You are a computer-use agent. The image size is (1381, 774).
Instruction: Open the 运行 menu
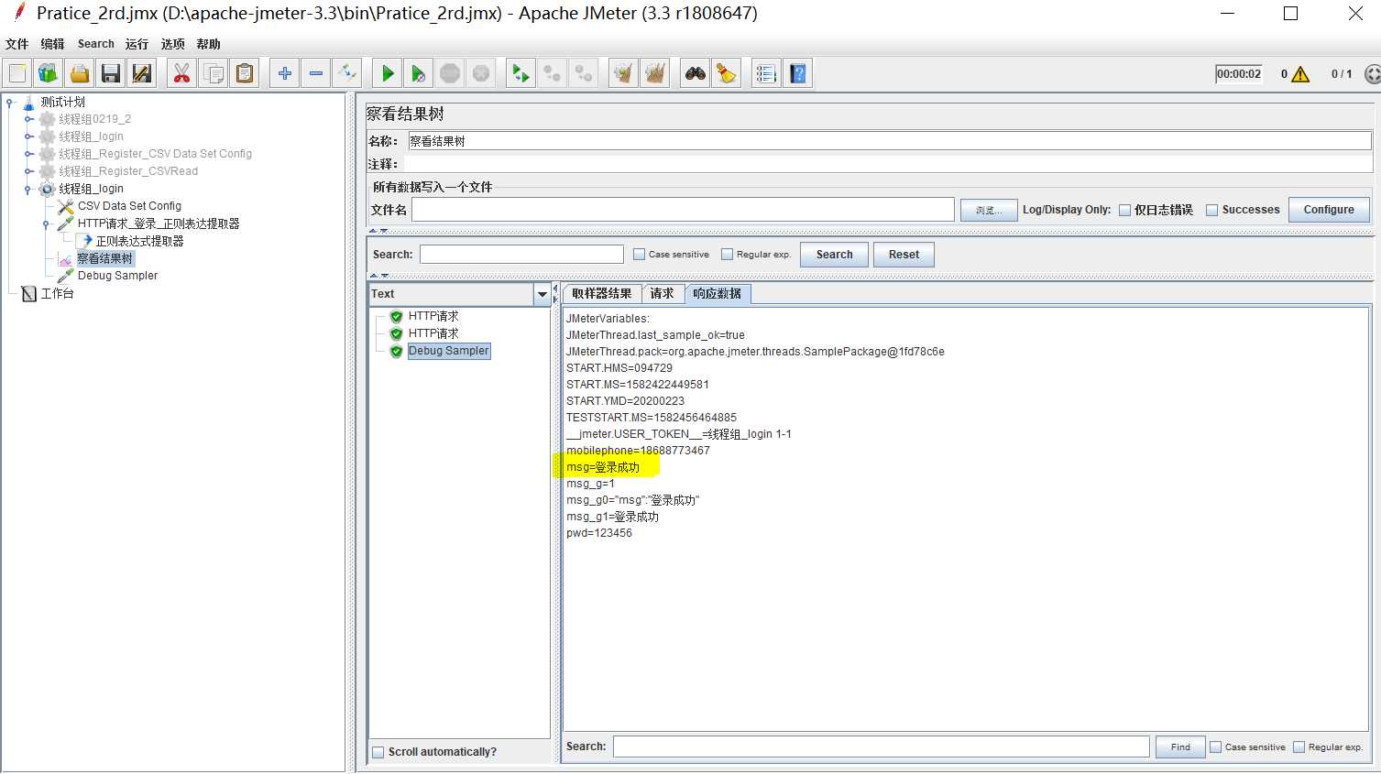137,44
